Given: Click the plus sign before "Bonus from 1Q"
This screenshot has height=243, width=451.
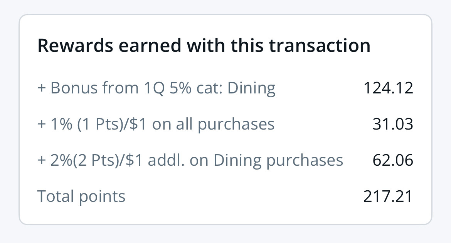Looking at the screenshot, I should point(42,88).
